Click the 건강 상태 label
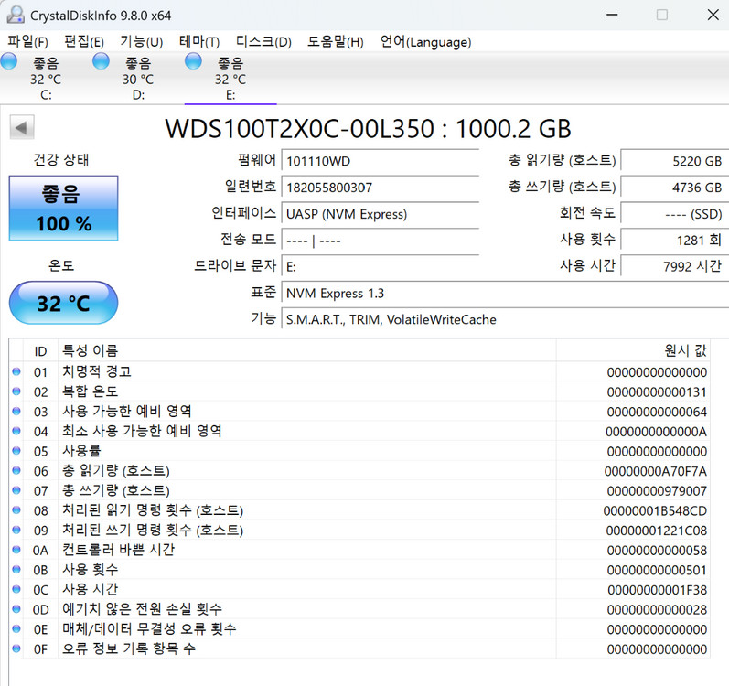Image resolution: width=729 pixels, height=686 pixels. tap(61, 160)
